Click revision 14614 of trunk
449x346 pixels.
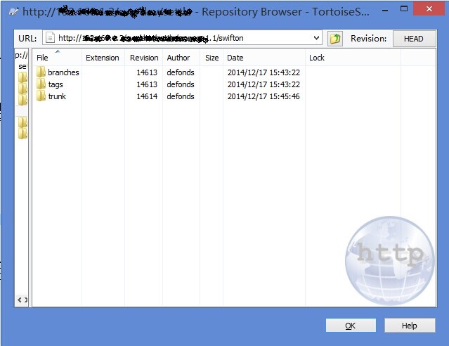pyautogui.click(x=147, y=96)
